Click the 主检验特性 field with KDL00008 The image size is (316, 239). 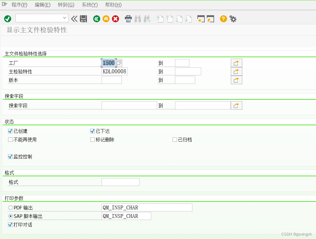115,72
